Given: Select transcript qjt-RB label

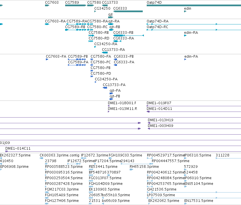Looking at the screenshot, I should 115,27.
